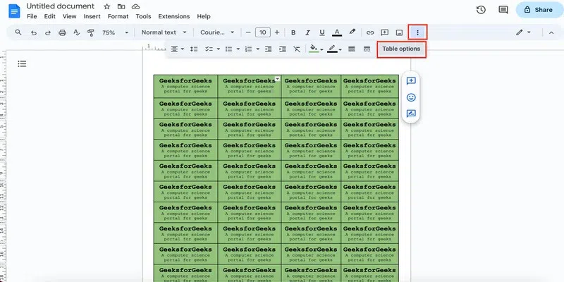Open the Help menu

click(204, 16)
